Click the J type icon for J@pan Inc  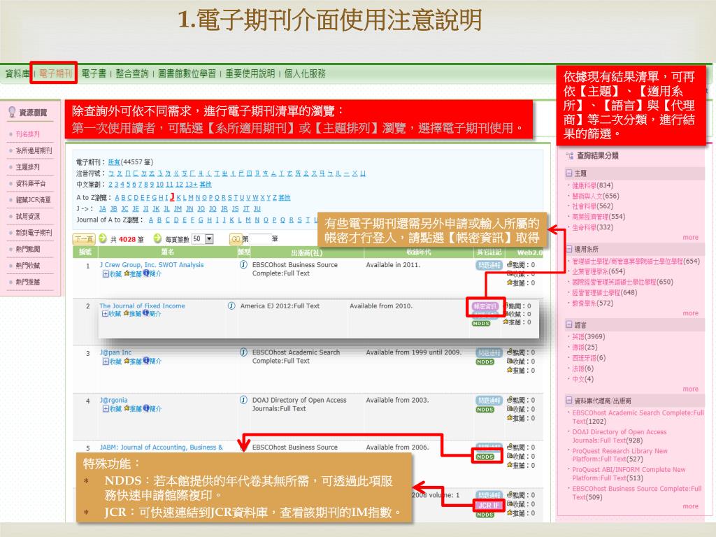(x=243, y=352)
